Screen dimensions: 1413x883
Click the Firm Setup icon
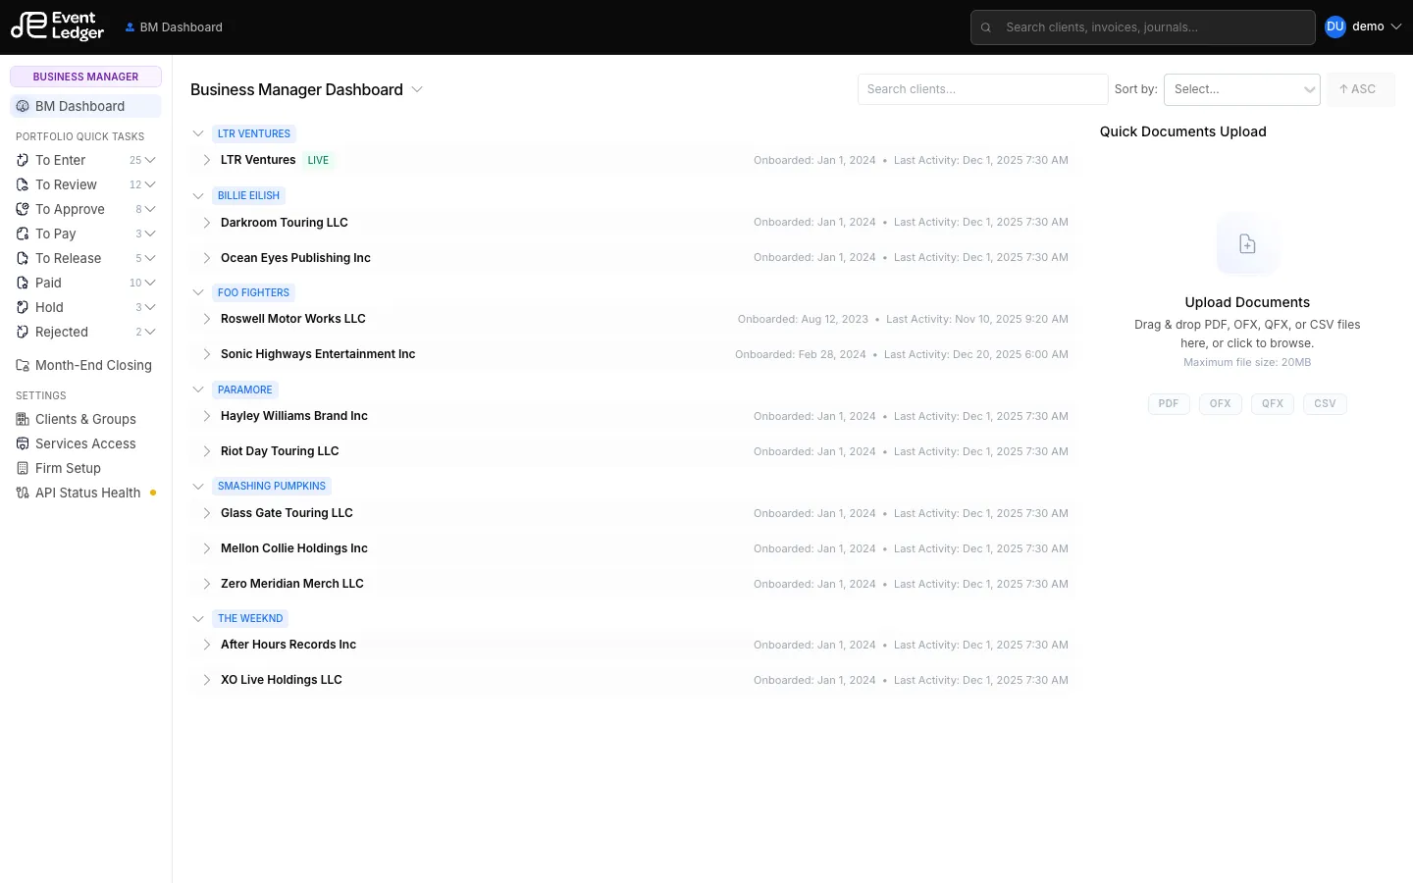tap(23, 468)
